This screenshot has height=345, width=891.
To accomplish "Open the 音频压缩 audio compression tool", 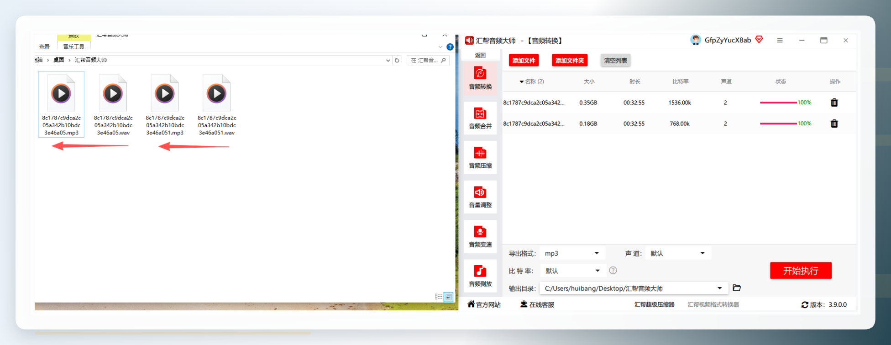I will (480, 157).
